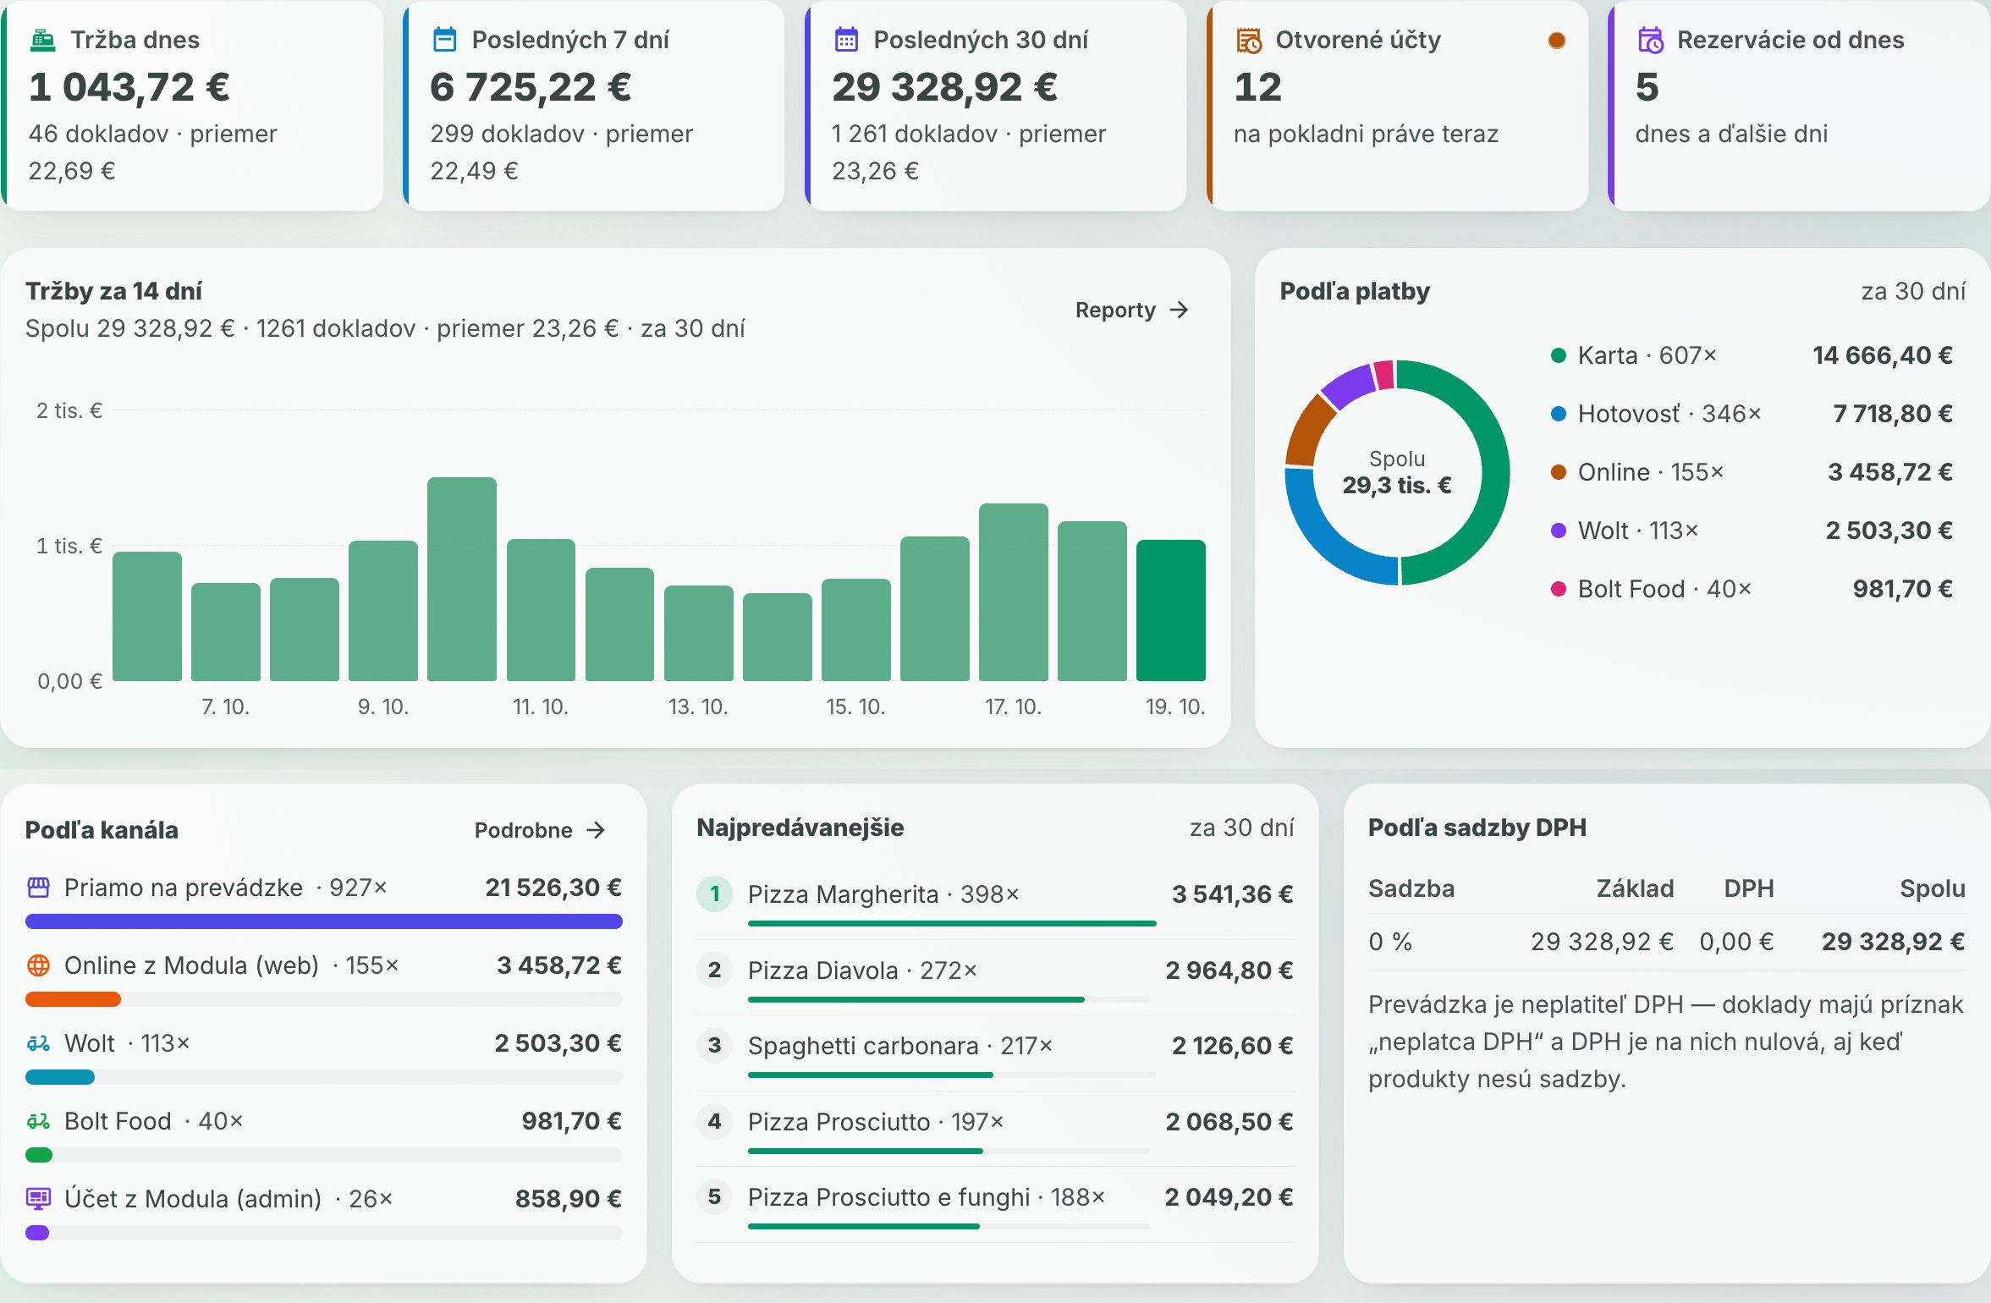Select the dark green 19. 10. bar

click(1170, 610)
